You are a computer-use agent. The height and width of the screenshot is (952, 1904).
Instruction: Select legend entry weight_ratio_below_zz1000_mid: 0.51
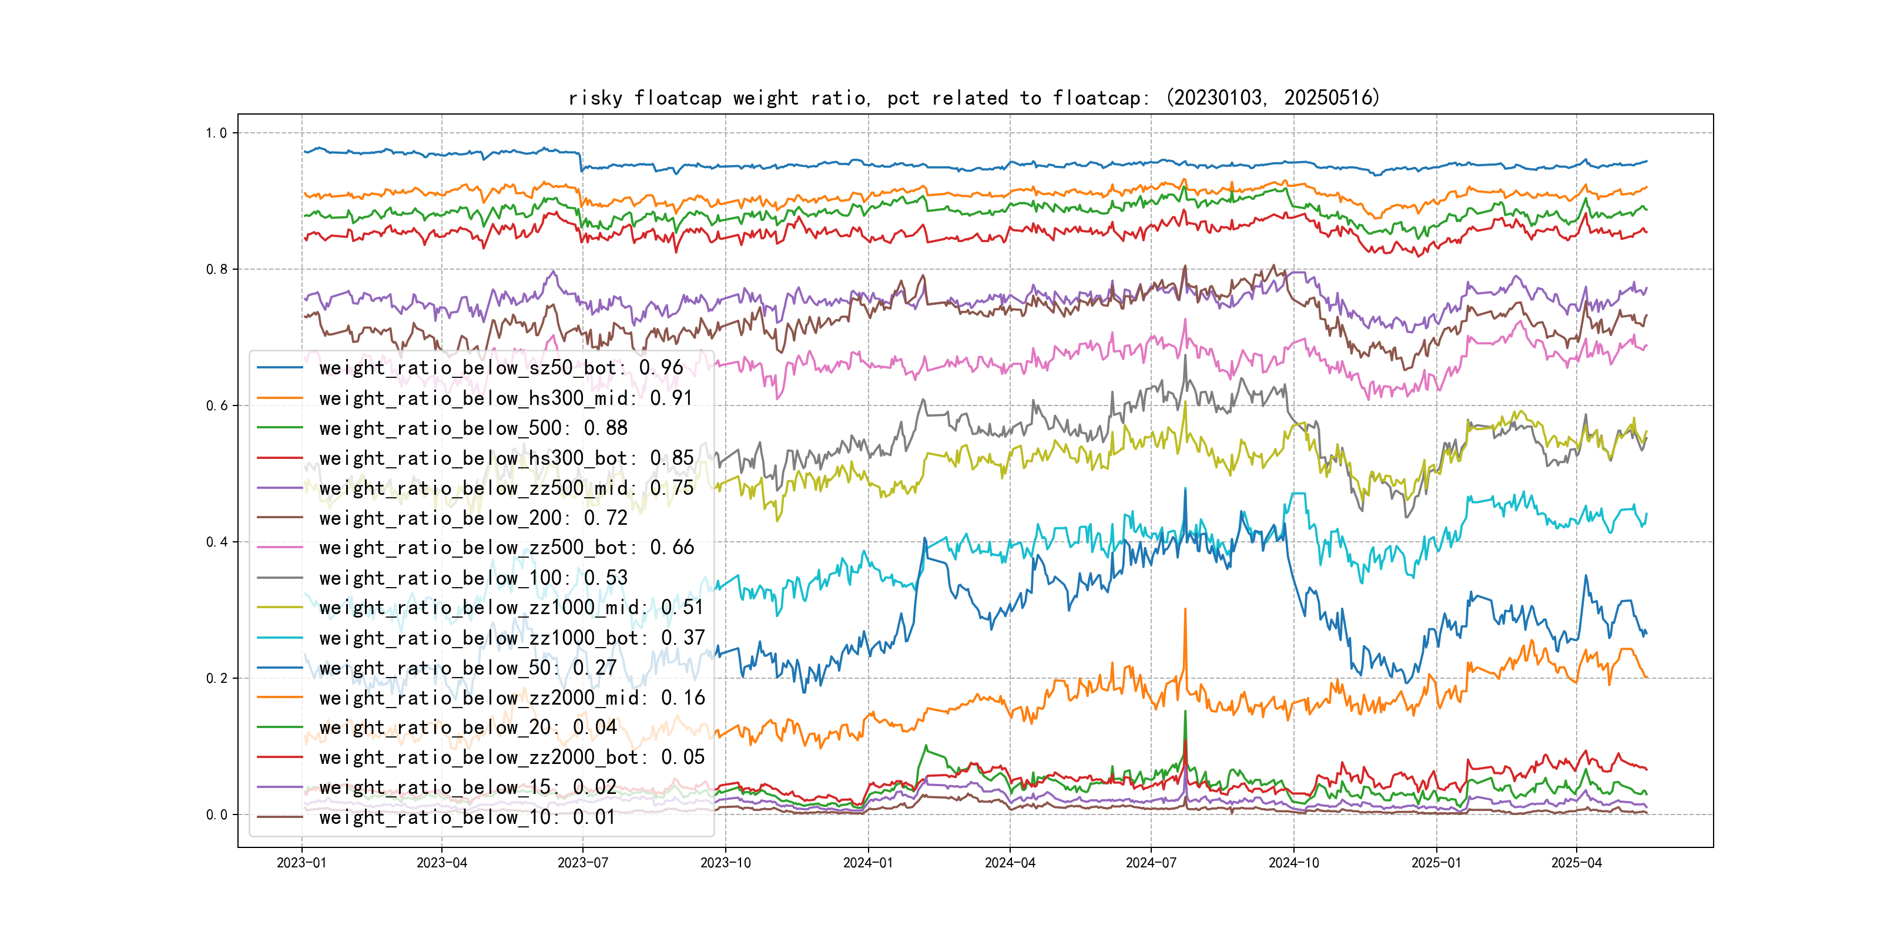click(x=511, y=608)
